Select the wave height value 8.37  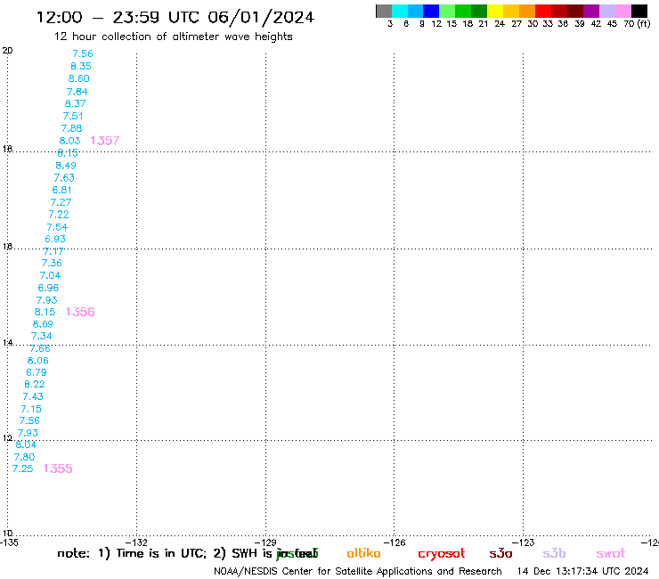coord(75,103)
